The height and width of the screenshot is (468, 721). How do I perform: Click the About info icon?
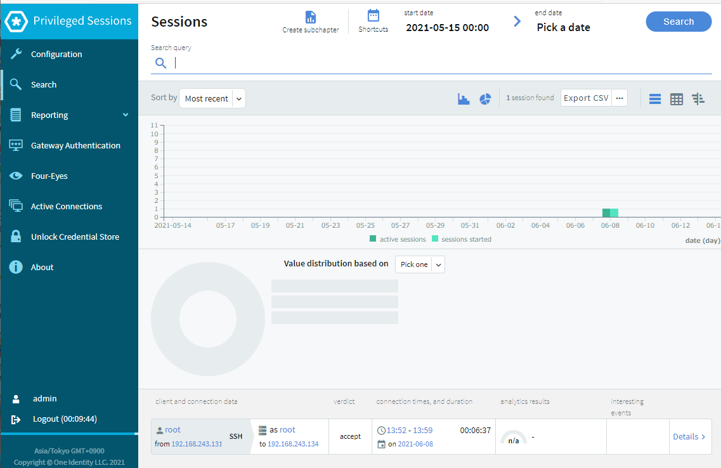tap(16, 266)
